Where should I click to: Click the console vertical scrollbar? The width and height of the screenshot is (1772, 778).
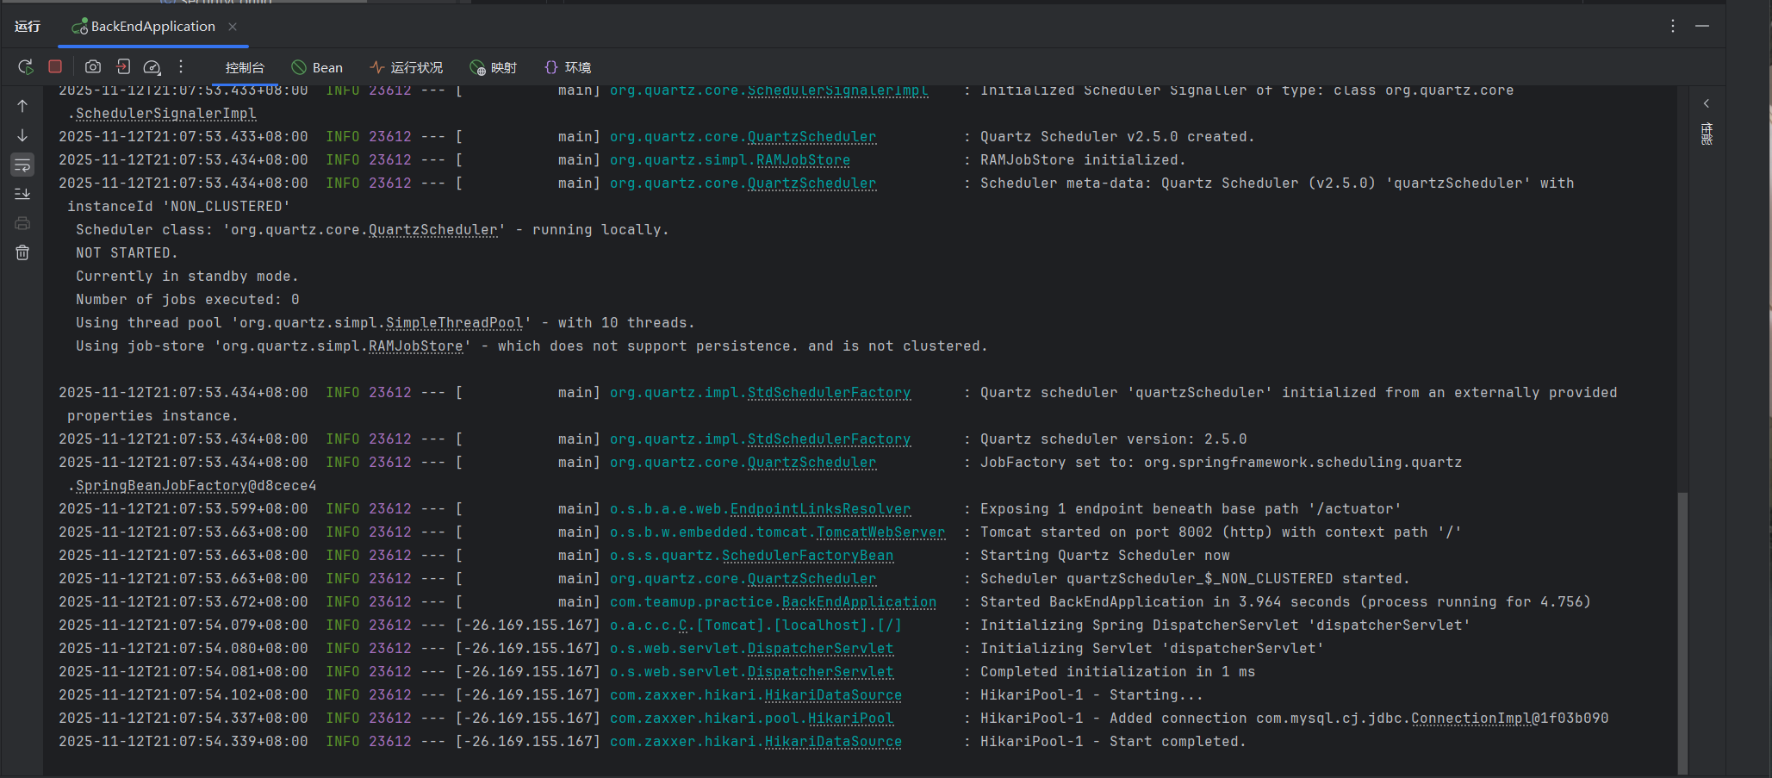pyautogui.click(x=1682, y=633)
